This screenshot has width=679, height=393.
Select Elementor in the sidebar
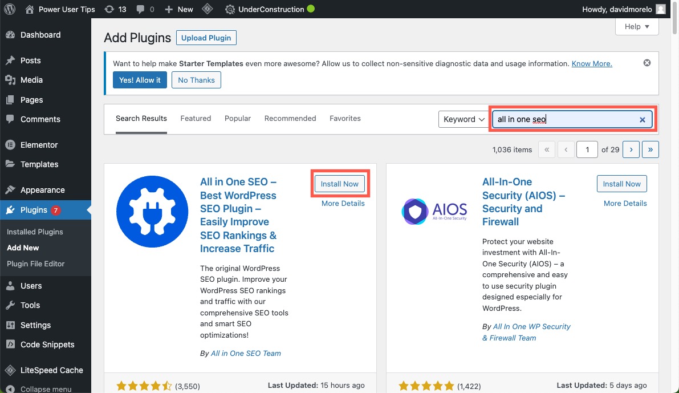36,144
